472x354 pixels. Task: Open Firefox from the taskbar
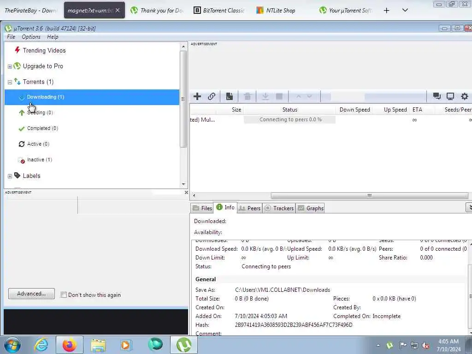click(69, 345)
